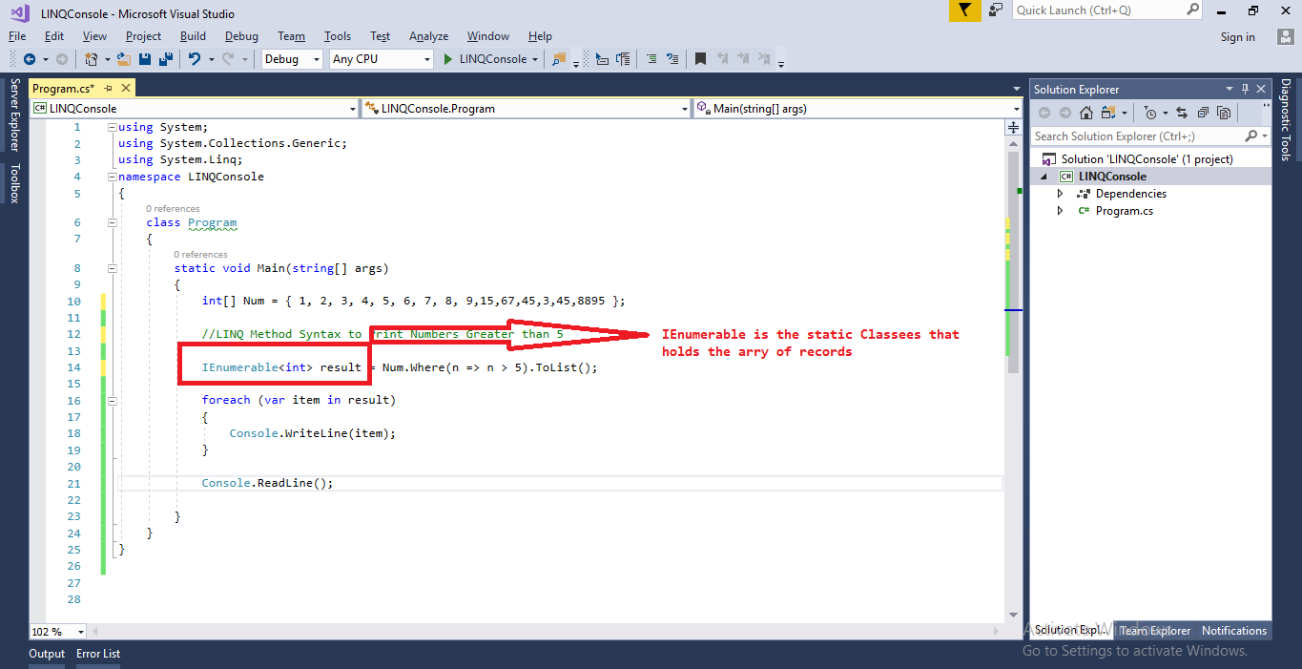This screenshot has height=669, width=1302.
Task: Switch to the Error List tab
Action: click(98, 654)
